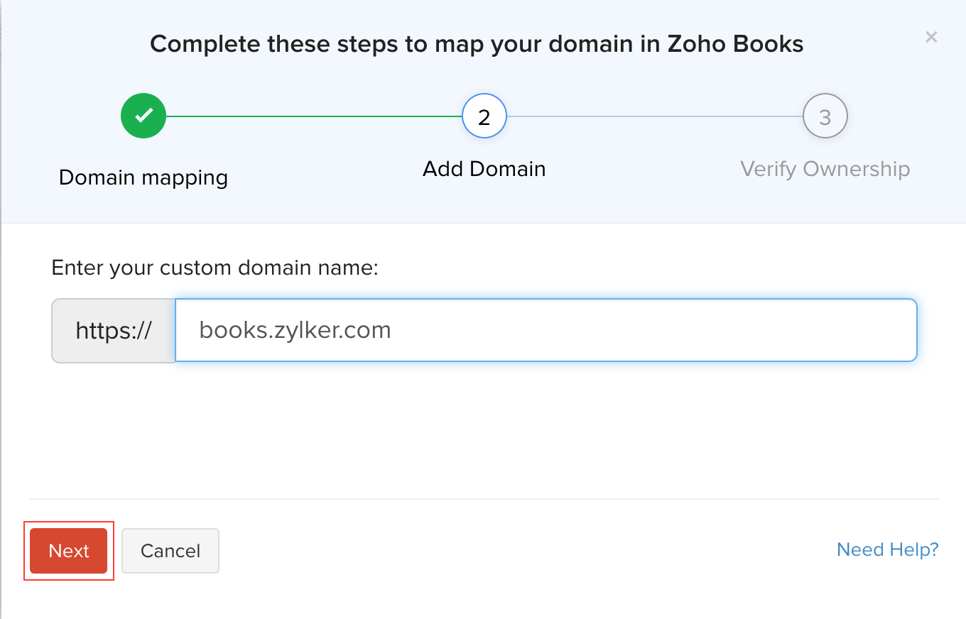Click the right end of the domain input

[x=895, y=330]
